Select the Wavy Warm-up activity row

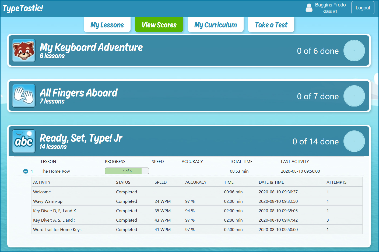[x=48, y=201]
